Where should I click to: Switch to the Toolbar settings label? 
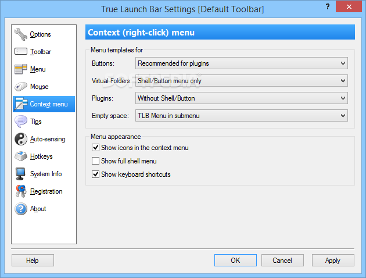tap(41, 52)
